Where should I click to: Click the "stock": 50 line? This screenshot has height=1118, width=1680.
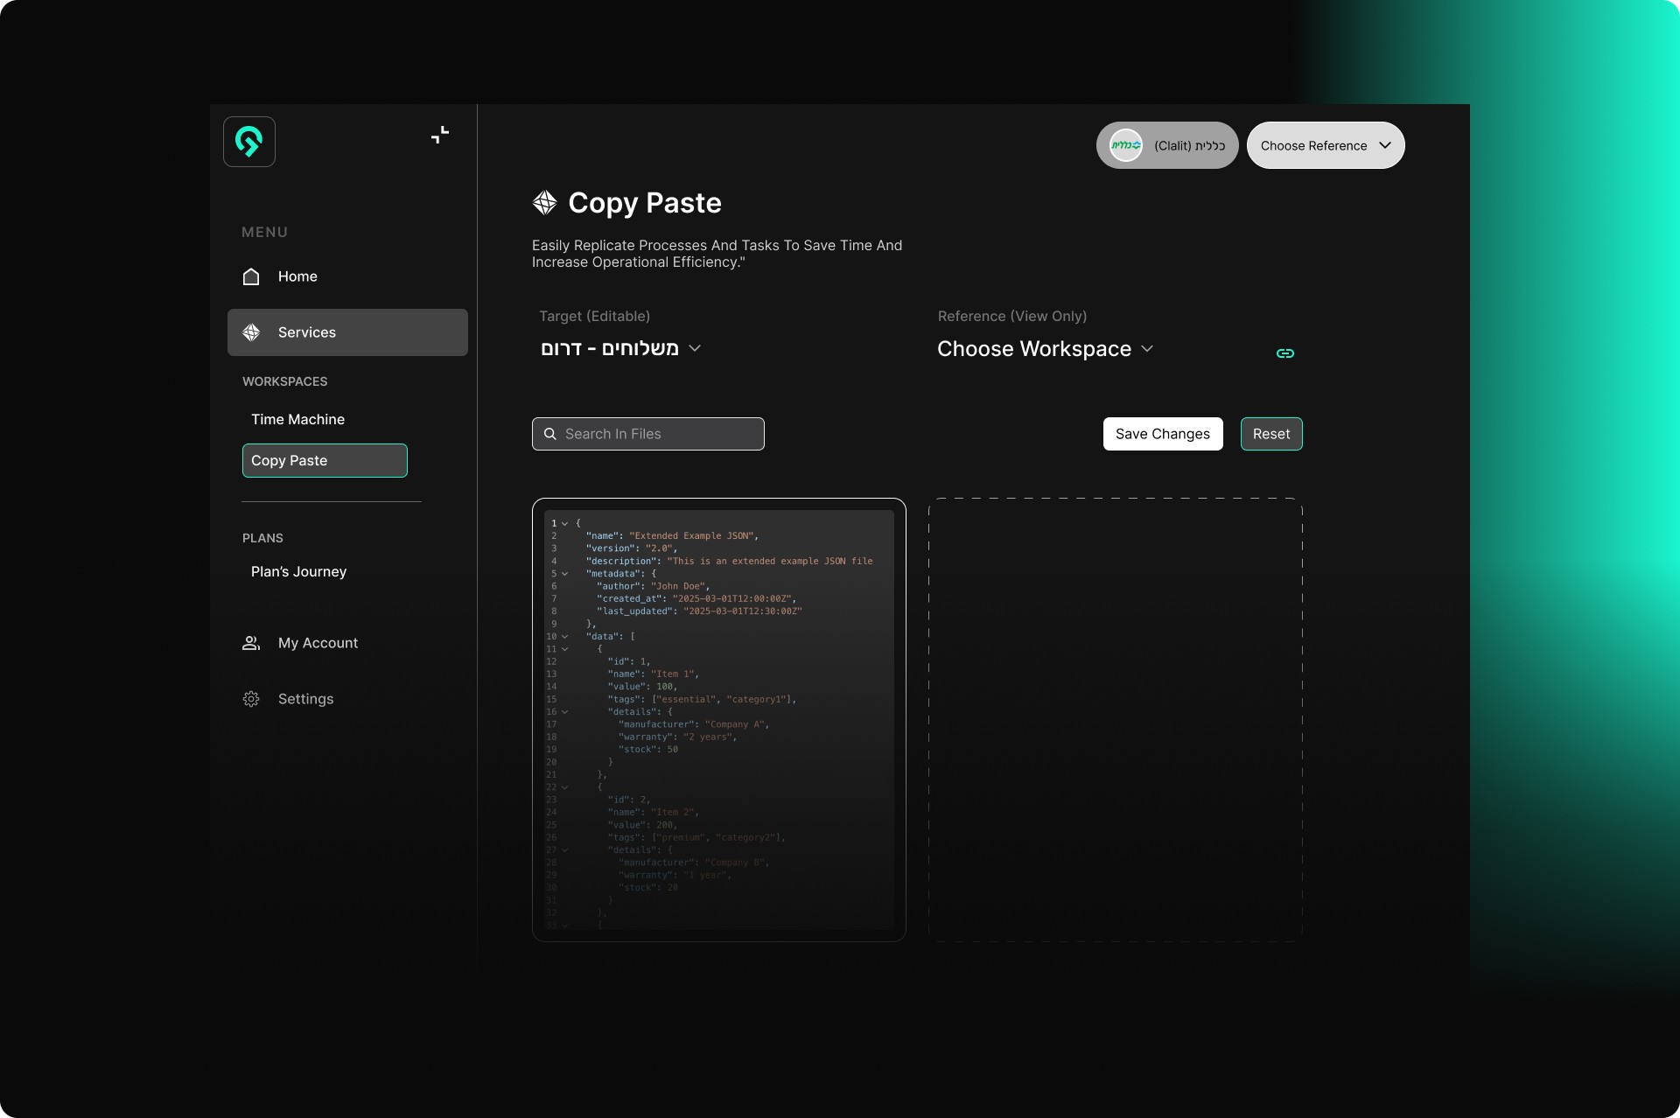coord(648,750)
